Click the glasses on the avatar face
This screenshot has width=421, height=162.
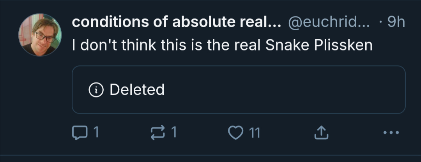pyautogui.click(x=45, y=37)
